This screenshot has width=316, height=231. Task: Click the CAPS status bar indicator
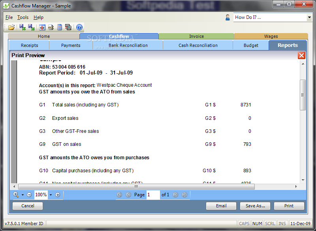click(244, 224)
